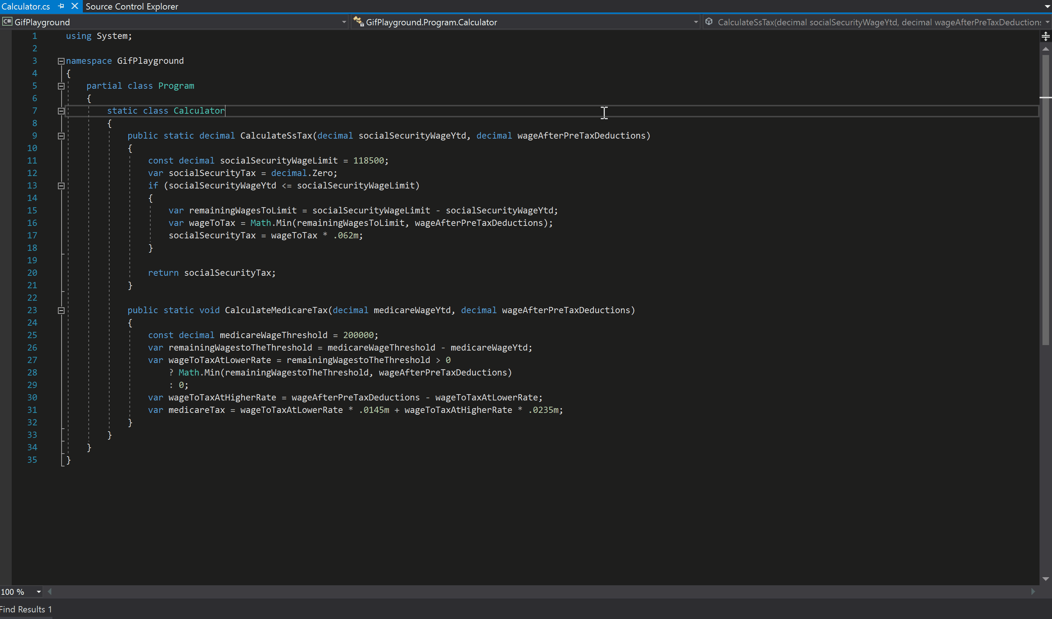Open the document tabs overflow arrow
1052x619 pixels.
tap(1047, 7)
